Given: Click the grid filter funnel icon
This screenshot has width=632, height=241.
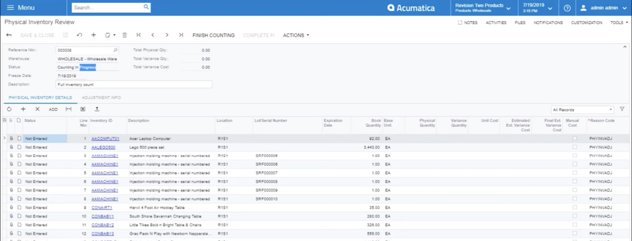Looking at the screenshot, I should pyautogui.click(x=622, y=109).
